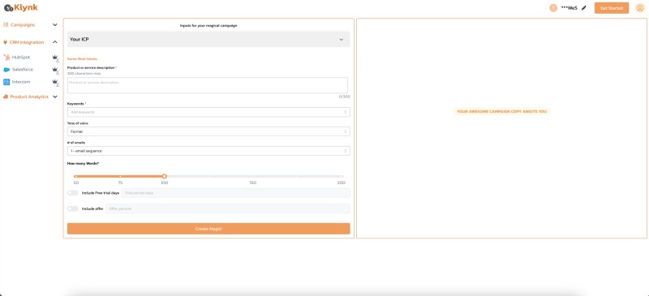Click the Product or service description textbox

[x=208, y=85]
